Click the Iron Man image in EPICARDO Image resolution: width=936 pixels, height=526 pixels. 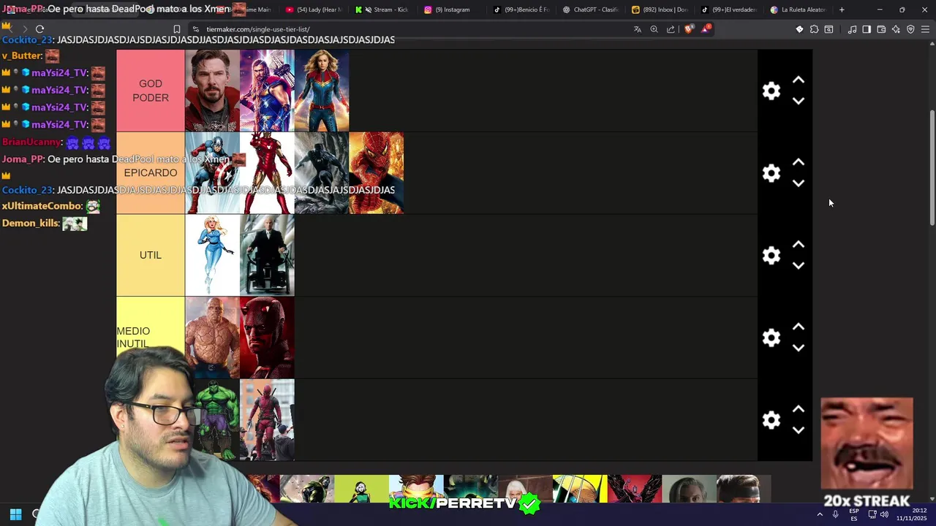click(x=267, y=173)
